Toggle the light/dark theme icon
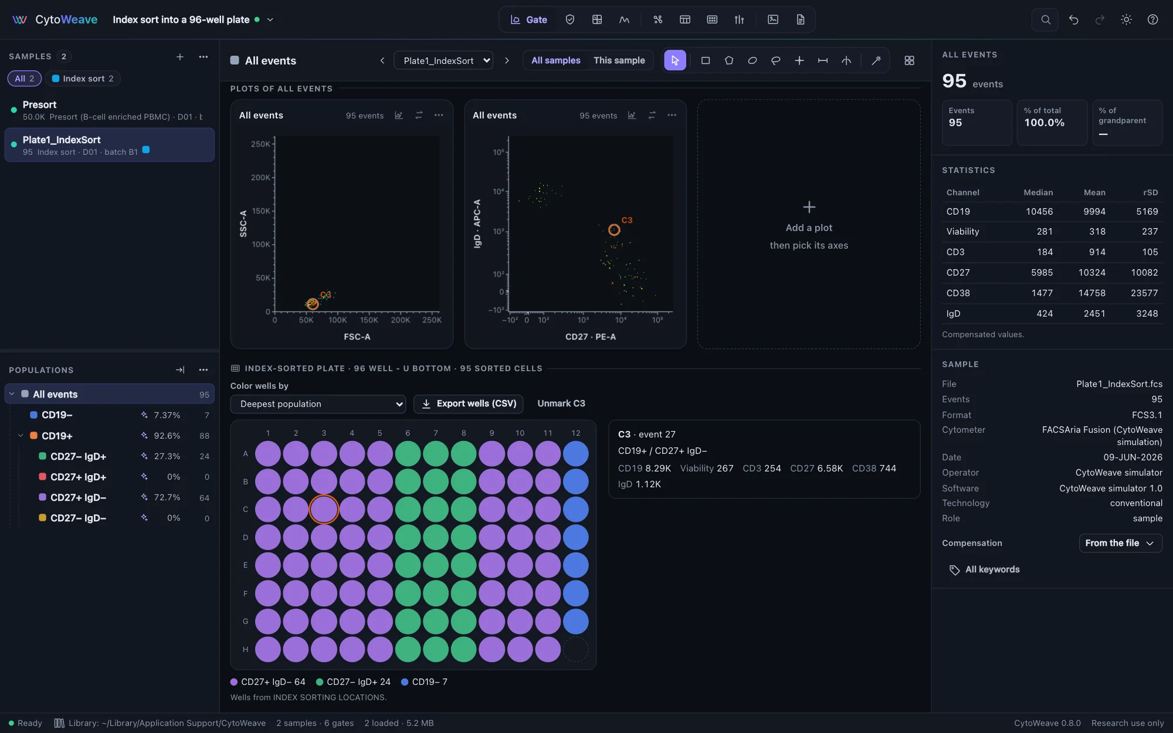Viewport: 1173px width, 733px height. point(1126,19)
